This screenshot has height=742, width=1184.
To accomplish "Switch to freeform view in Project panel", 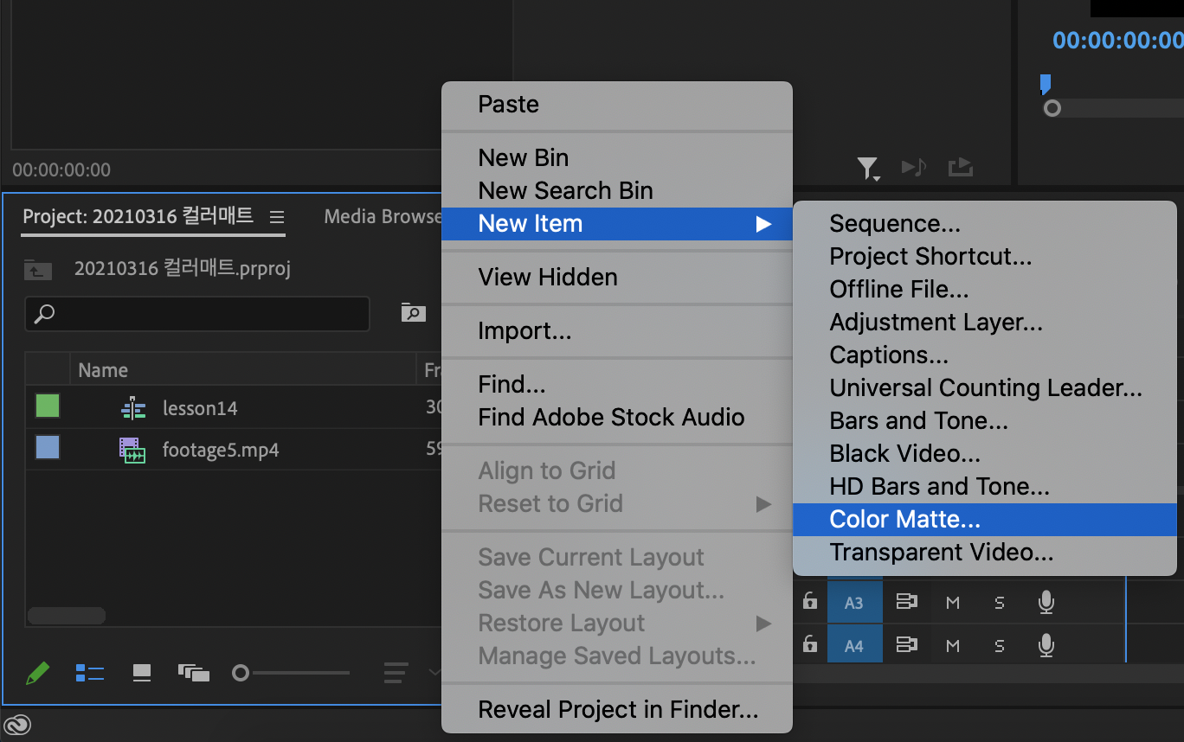I will [x=194, y=673].
